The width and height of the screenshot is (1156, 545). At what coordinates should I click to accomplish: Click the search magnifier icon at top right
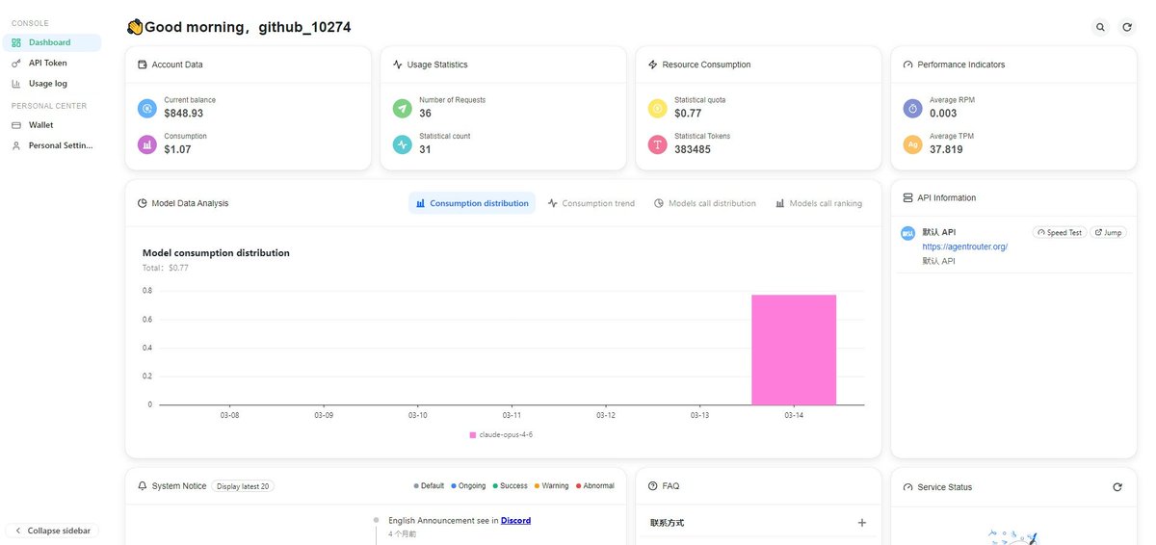(1100, 27)
